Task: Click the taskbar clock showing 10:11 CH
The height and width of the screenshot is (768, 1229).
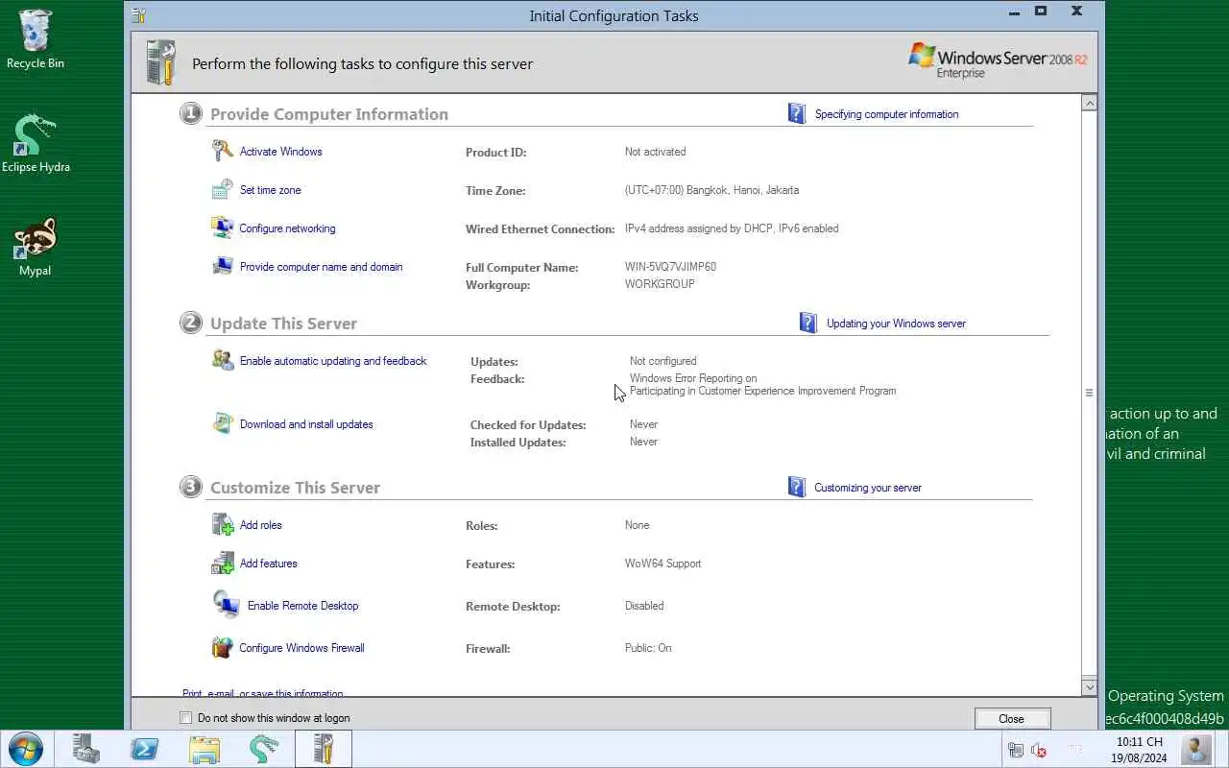Action: point(1140,750)
